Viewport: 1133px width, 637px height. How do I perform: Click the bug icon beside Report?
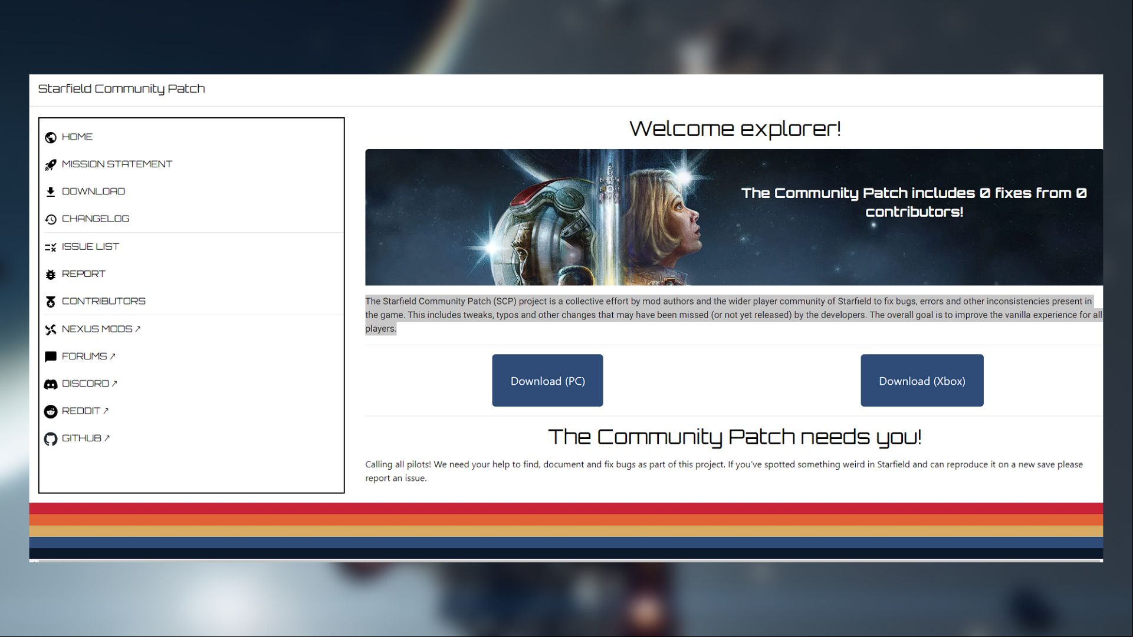(51, 274)
